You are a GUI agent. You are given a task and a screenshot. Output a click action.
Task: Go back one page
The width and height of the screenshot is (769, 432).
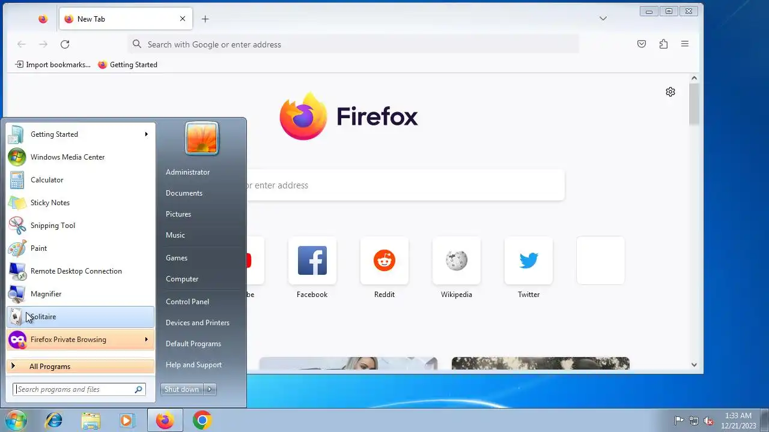[x=22, y=44]
